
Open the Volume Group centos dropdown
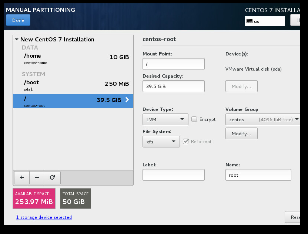tap(262, 119)
